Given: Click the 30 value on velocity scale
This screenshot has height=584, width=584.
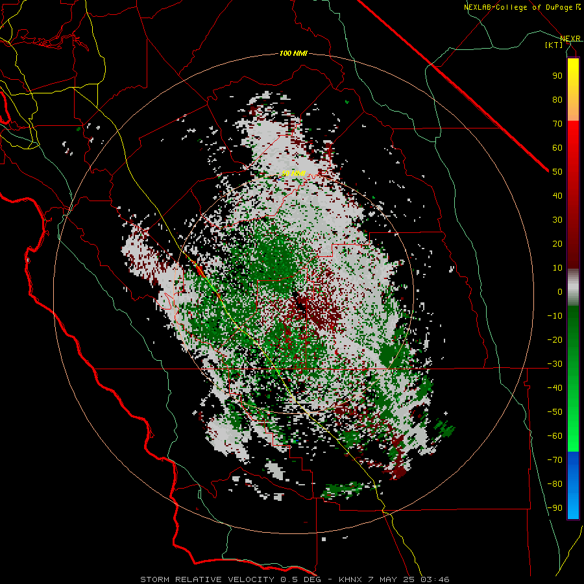Looking at the screenshot, I should 557,220.
